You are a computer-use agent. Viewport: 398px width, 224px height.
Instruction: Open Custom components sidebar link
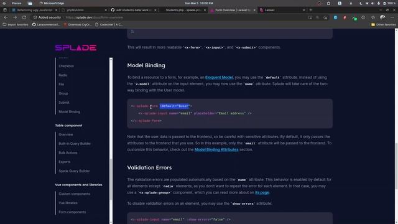point(75,194)
